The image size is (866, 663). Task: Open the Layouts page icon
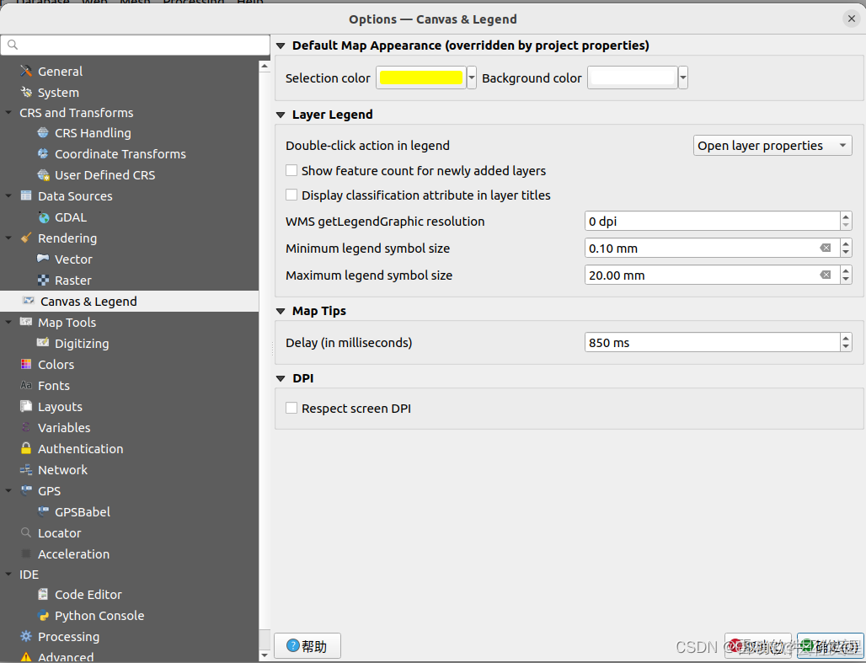click(x=26, y=407)
